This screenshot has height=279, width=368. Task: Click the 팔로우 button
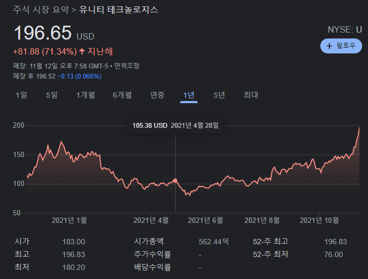(341, 45)
